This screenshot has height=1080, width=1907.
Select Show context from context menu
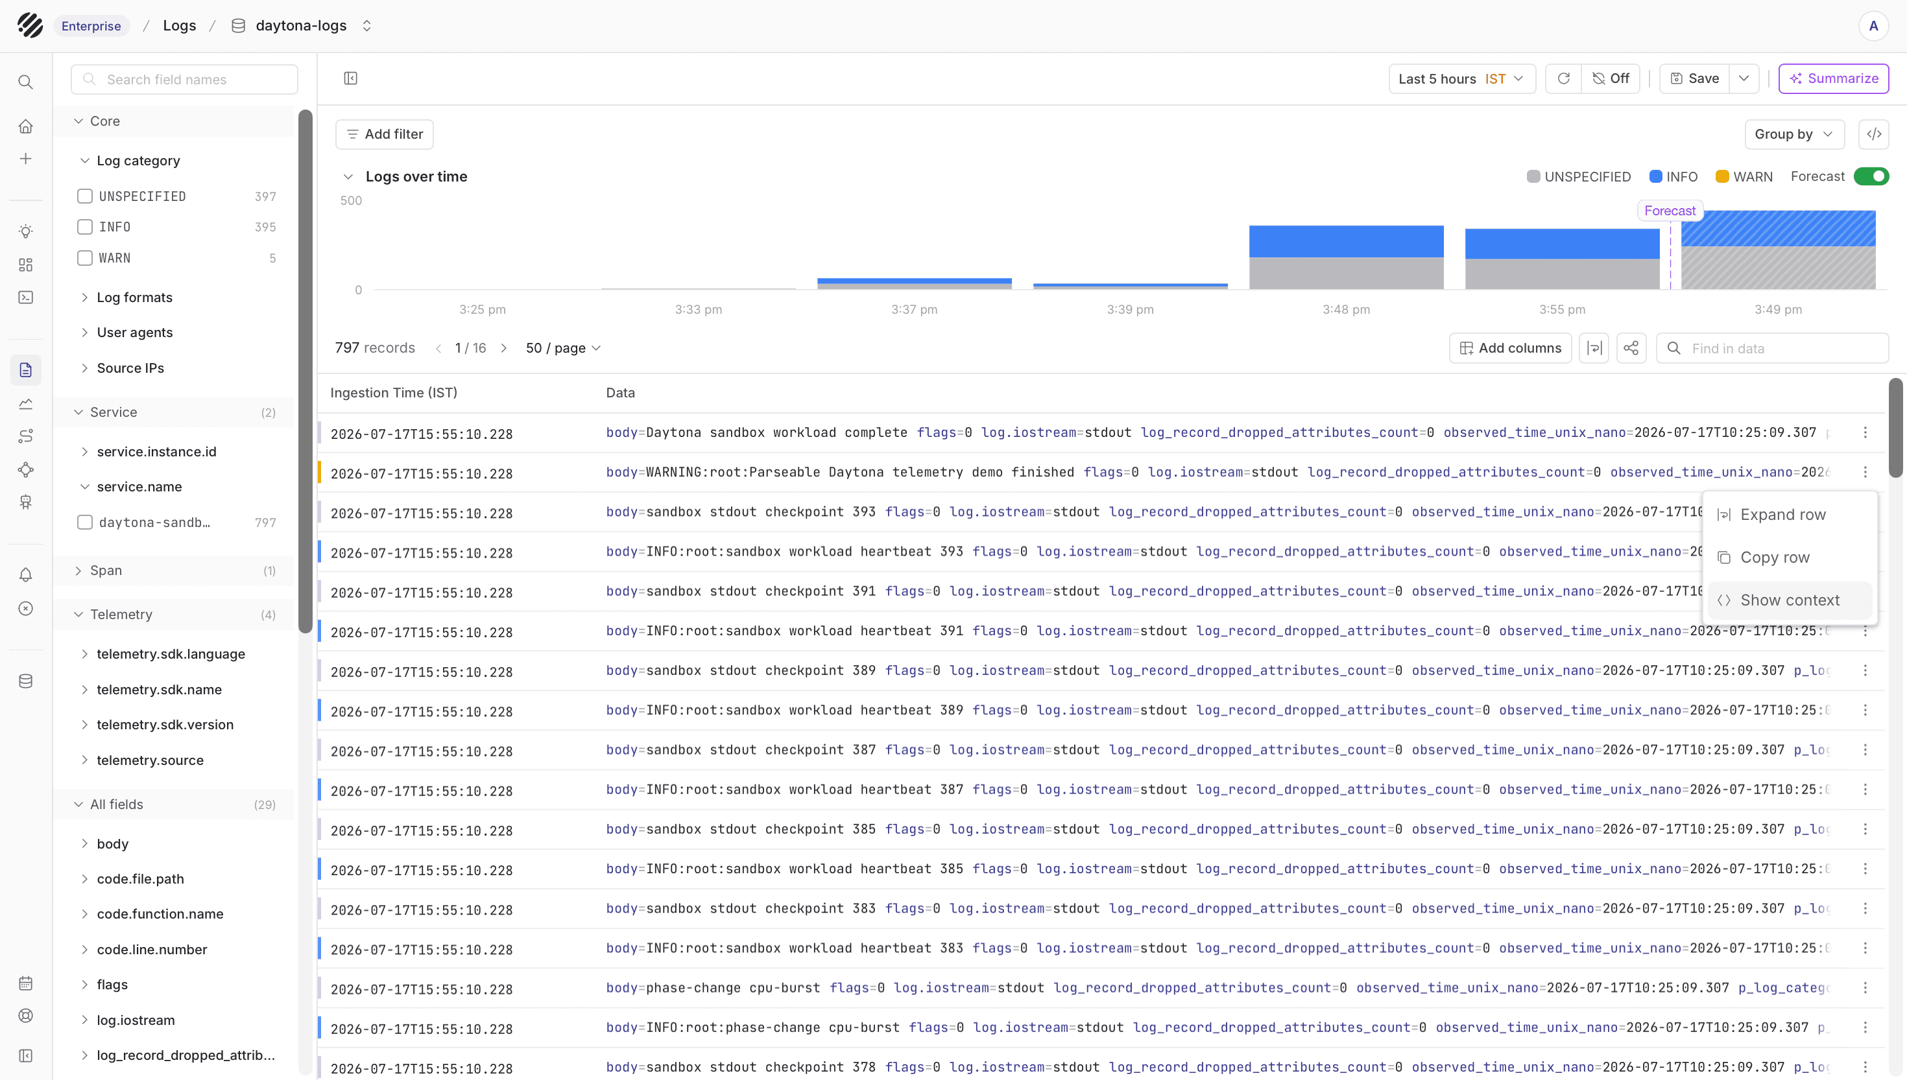point(1790,600)
